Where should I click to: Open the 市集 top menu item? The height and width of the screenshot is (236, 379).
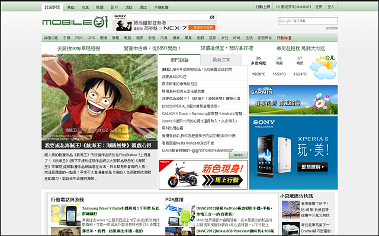(85, 8)
